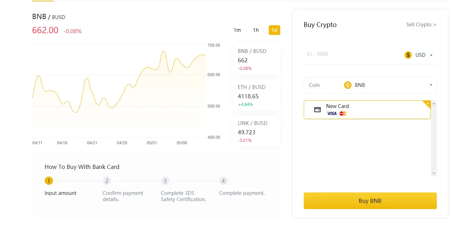452x235 pixels.
Task: Select the New Card payment option
Action: [367, 110]
